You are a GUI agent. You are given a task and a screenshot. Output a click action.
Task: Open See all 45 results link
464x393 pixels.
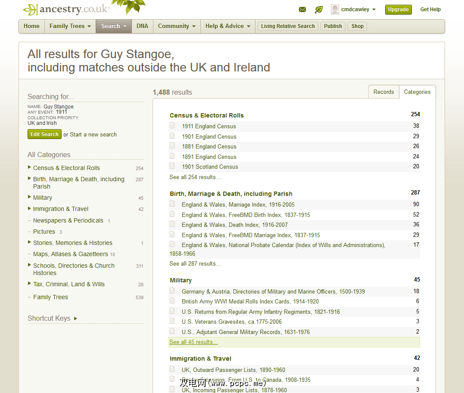(193, 342)
